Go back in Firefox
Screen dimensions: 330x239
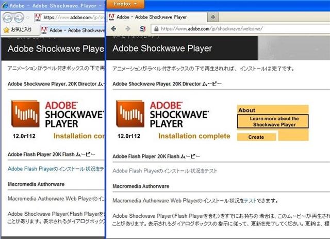(113, 29)
